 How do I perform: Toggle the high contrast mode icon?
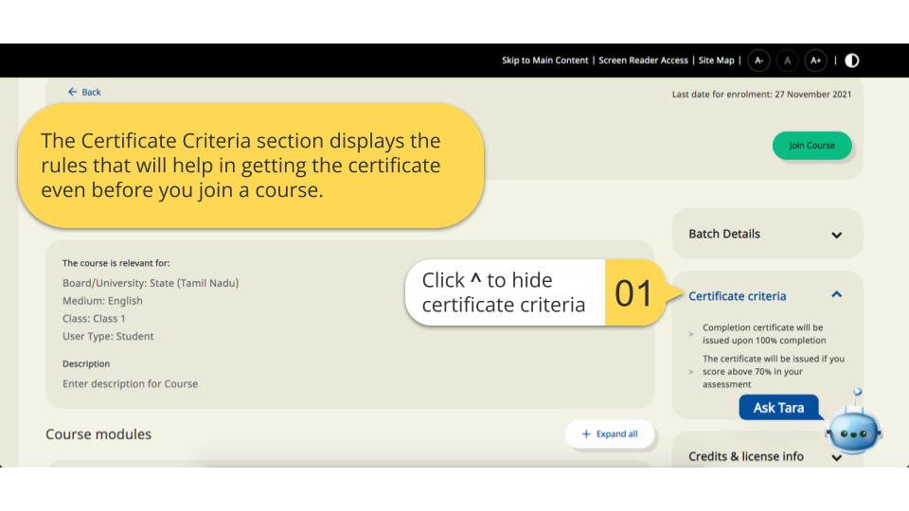(852, 61)
